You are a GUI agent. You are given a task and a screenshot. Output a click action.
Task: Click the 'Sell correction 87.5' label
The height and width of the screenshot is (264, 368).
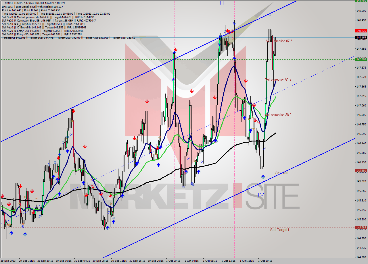(279, 41)
